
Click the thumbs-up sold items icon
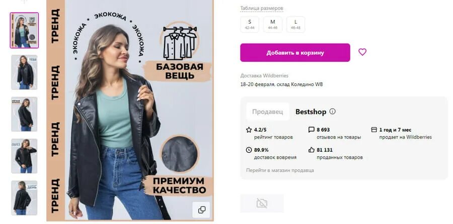[x=311, y=150]
